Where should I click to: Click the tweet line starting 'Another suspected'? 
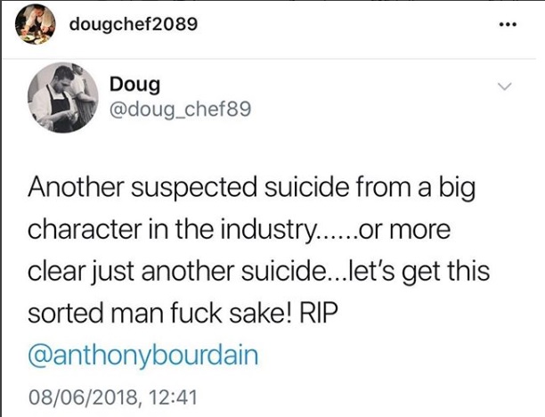click(252, 188)
